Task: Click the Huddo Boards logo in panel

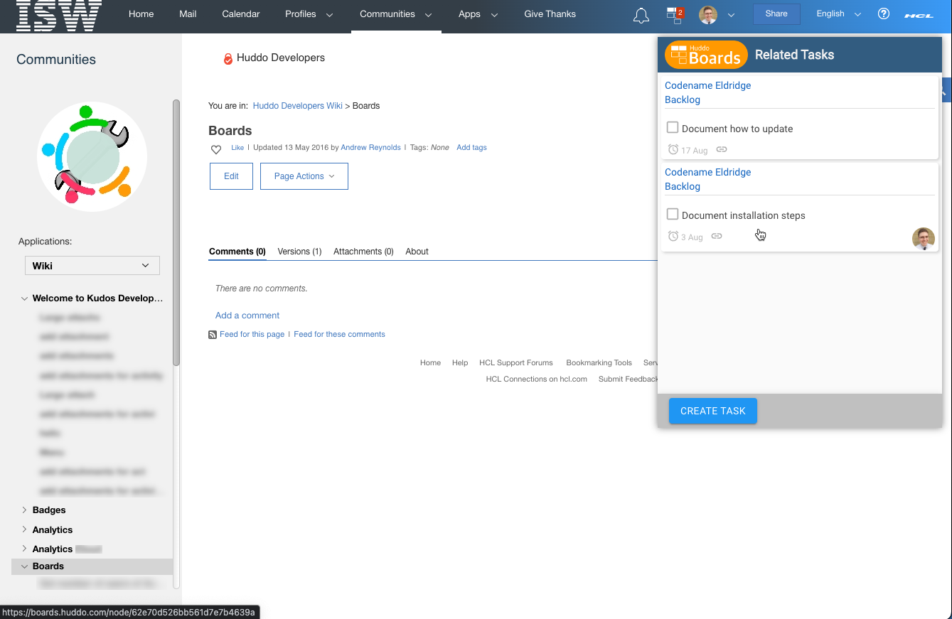Action: 706,55
